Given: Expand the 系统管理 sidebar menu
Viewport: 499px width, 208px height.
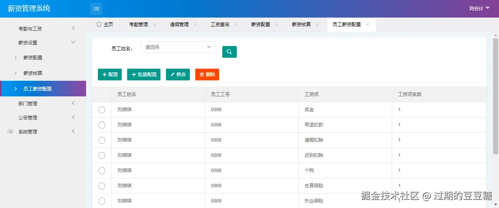Looking at the screenshot, I should click(43, 132).
